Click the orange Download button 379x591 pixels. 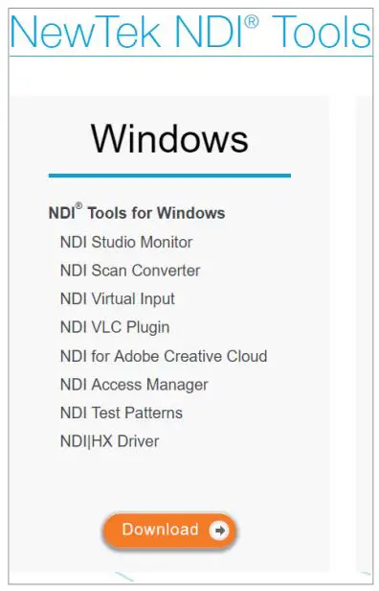[x=169, y=531]
